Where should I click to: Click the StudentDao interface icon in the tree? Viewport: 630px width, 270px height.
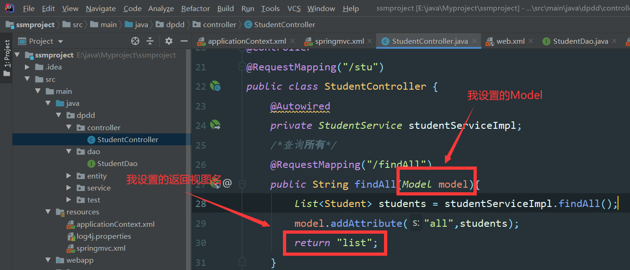pos(91,163)
